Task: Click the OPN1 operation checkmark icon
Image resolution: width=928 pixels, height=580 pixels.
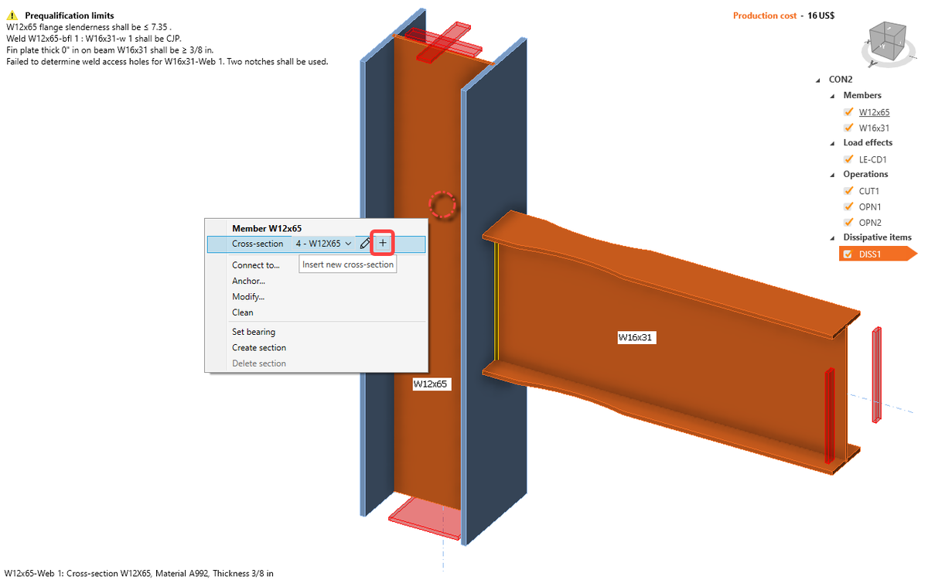Action: point(848,206)
